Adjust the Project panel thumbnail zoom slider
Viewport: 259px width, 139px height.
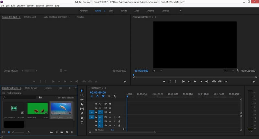point(18,132)
